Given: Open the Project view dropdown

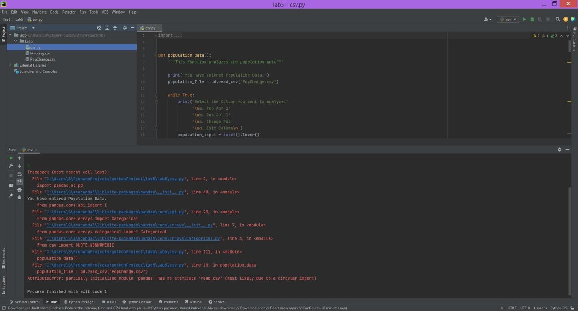Looking at the screenshot, I should pyautogui.click(x=33, y=28).
